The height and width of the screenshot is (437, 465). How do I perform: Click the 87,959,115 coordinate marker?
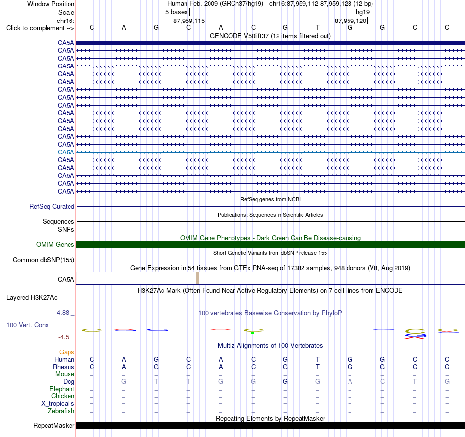point(189,21)
